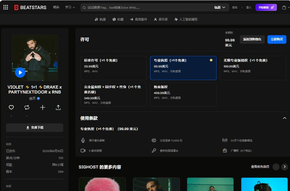The width and height of the screenshot is (290, 191).
Task: Click the 报名 sign up link
Action: click(235, 8)
